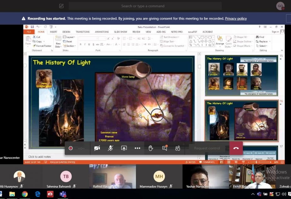This screenshot has height=199, width=291.
Task: Open the SLIDE SHOW ribbon tab
Action: coord(120,32)
